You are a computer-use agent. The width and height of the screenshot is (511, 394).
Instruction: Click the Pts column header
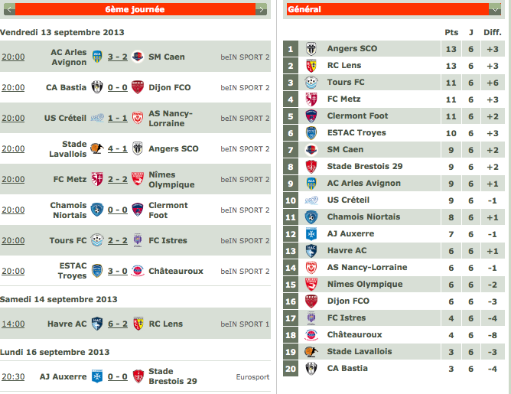[x=451, y=32]
